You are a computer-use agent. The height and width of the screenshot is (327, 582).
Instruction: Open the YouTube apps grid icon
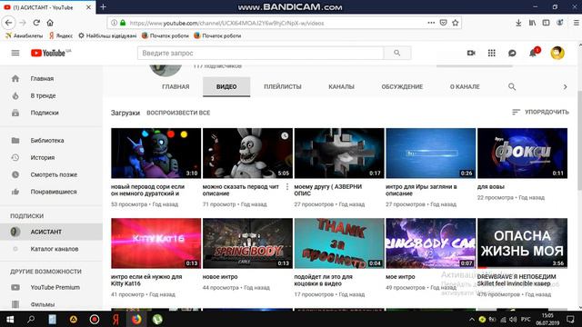[x=491, y=53]
